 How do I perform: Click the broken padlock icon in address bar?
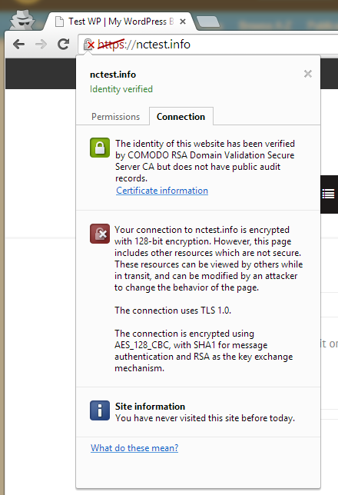tap(88, 45)
